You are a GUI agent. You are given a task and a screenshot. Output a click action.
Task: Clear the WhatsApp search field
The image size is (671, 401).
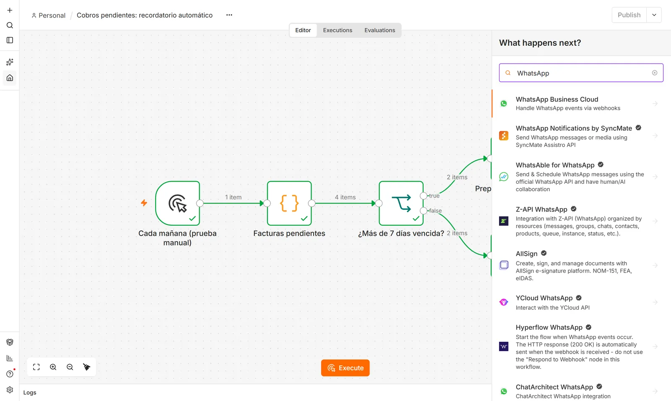(655, 73)
